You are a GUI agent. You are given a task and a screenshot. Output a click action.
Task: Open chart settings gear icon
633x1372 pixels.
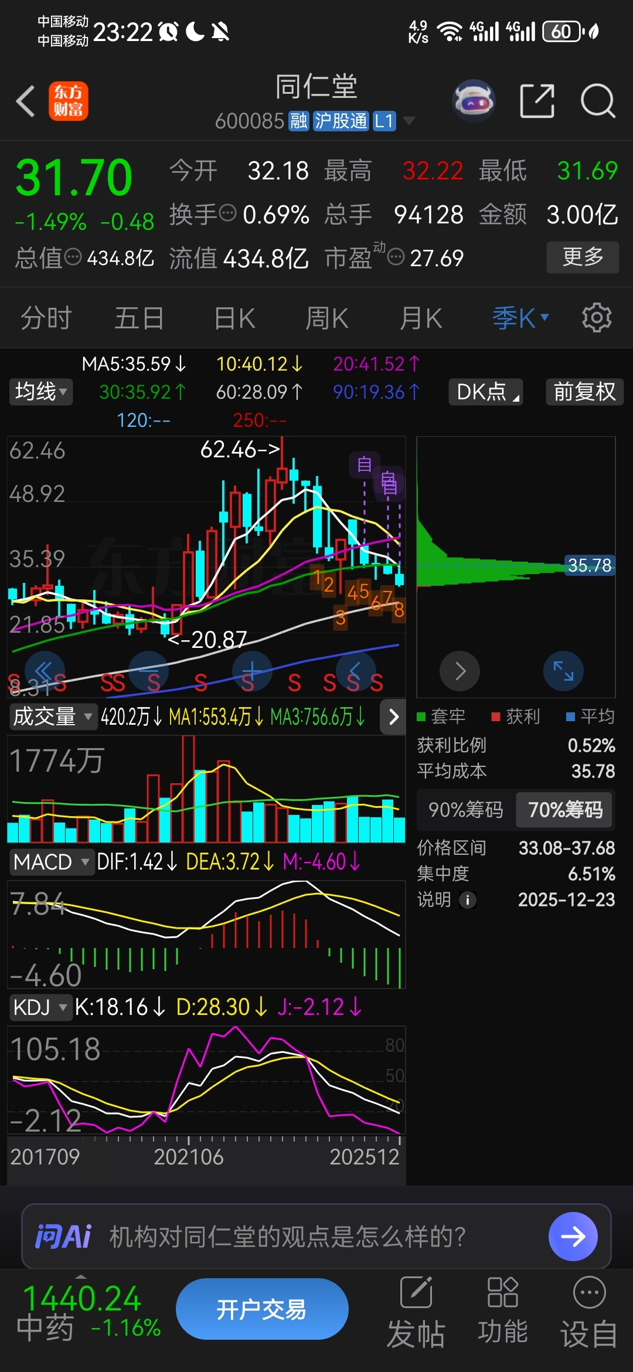tap(597, 318)
